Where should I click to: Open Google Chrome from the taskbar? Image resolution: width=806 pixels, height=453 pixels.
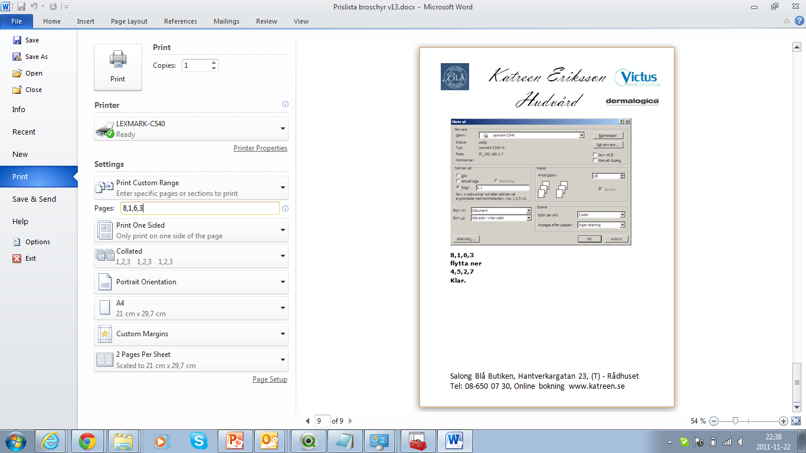coord(87,441)
